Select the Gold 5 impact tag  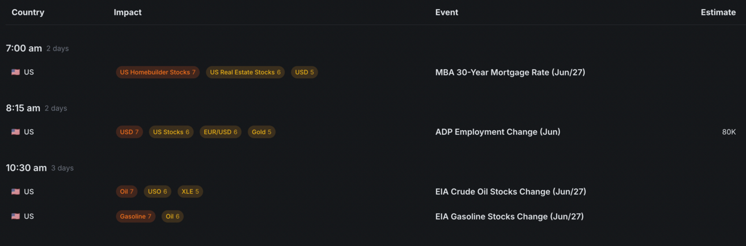point(262,132)
